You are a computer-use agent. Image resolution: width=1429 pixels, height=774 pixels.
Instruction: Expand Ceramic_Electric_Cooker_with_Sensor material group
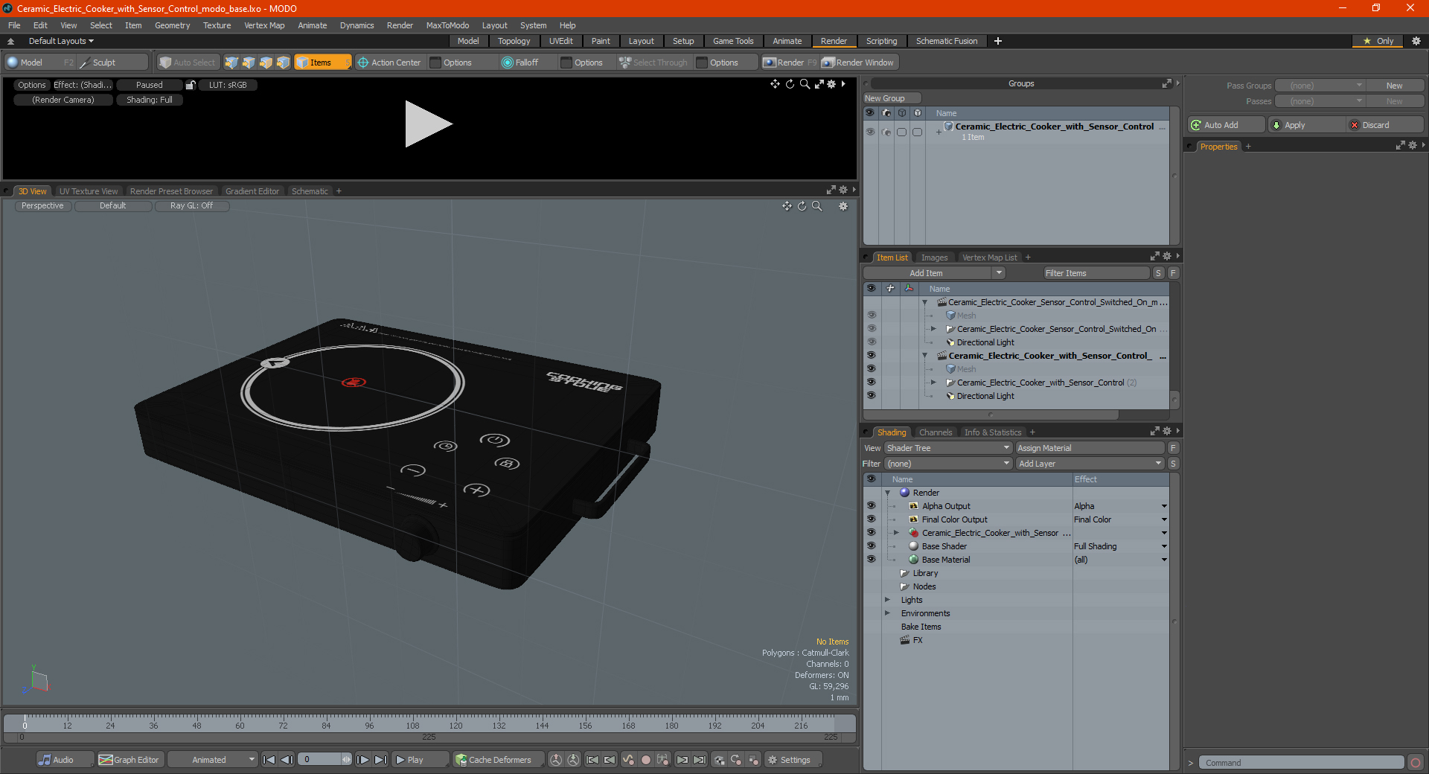(896, 533)
